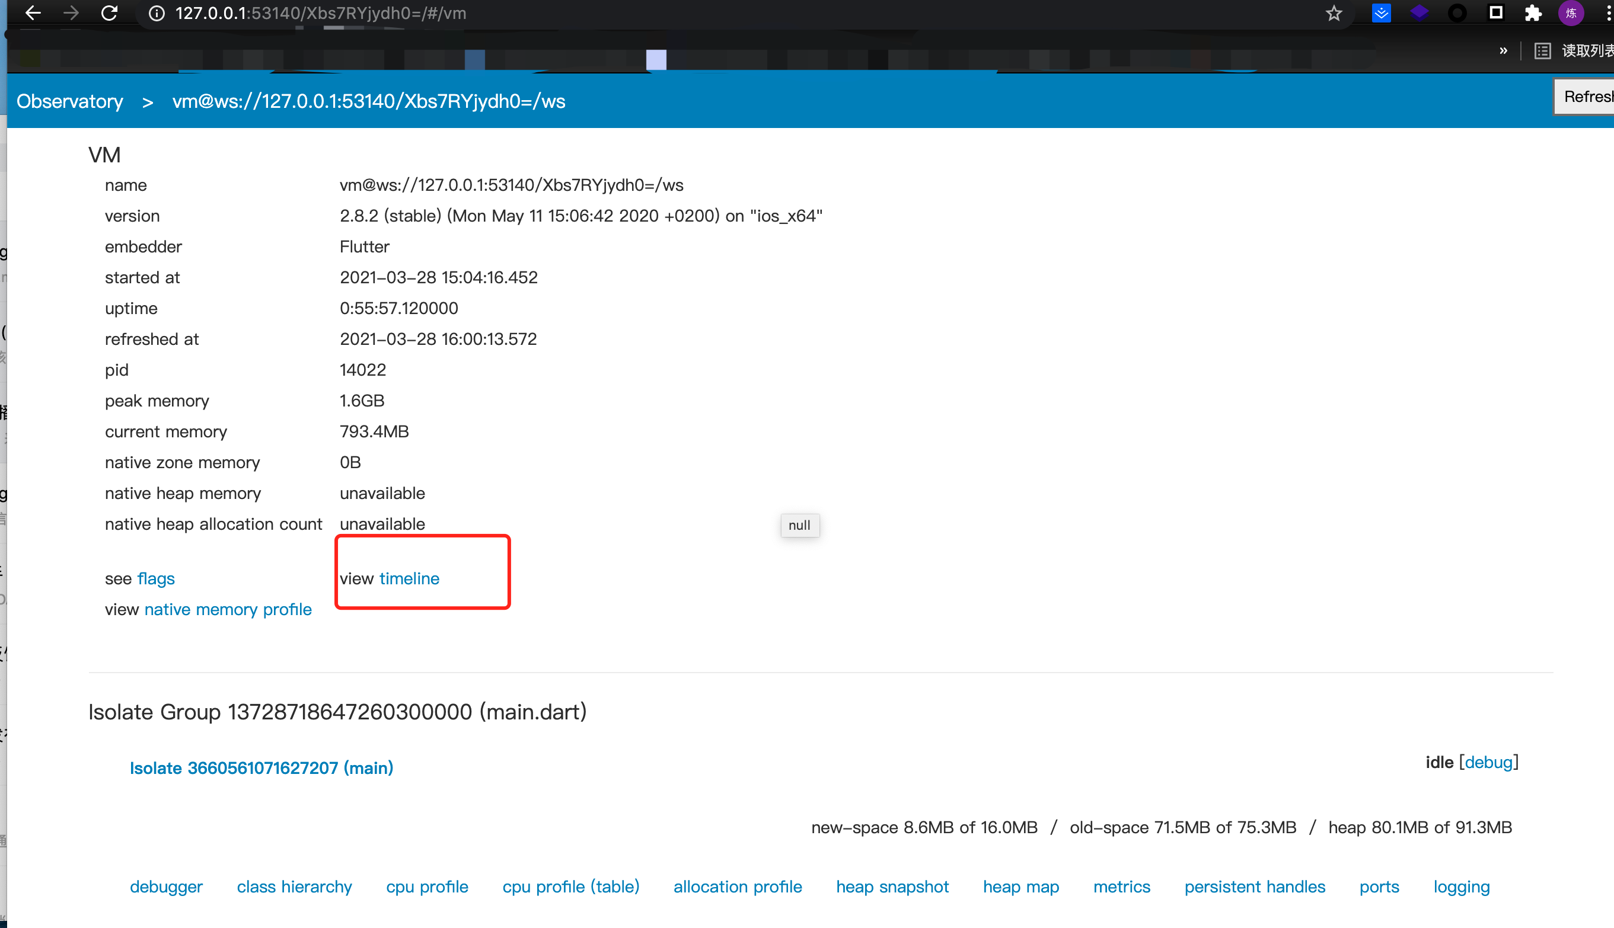The image size is (1614, 928).
Task: Open the ports link
Action: point(1379,887)
